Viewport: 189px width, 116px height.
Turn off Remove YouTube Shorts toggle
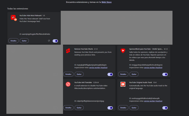tap(110, 74)
